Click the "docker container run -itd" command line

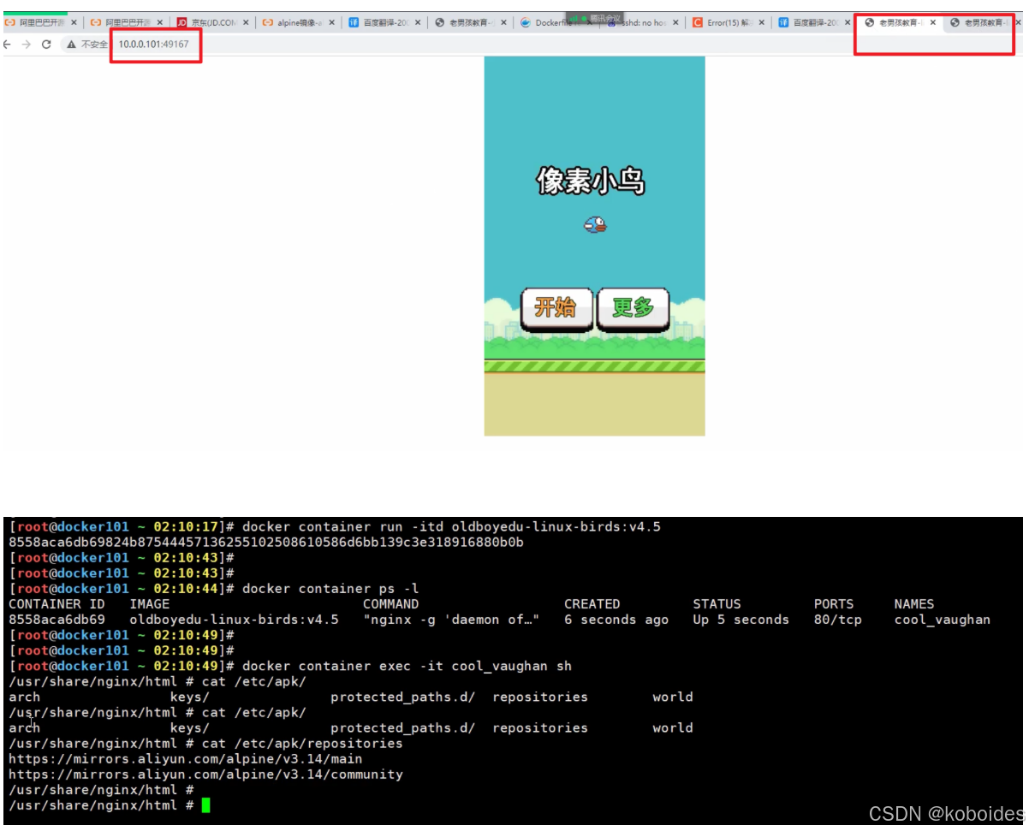tap(451, 527)
